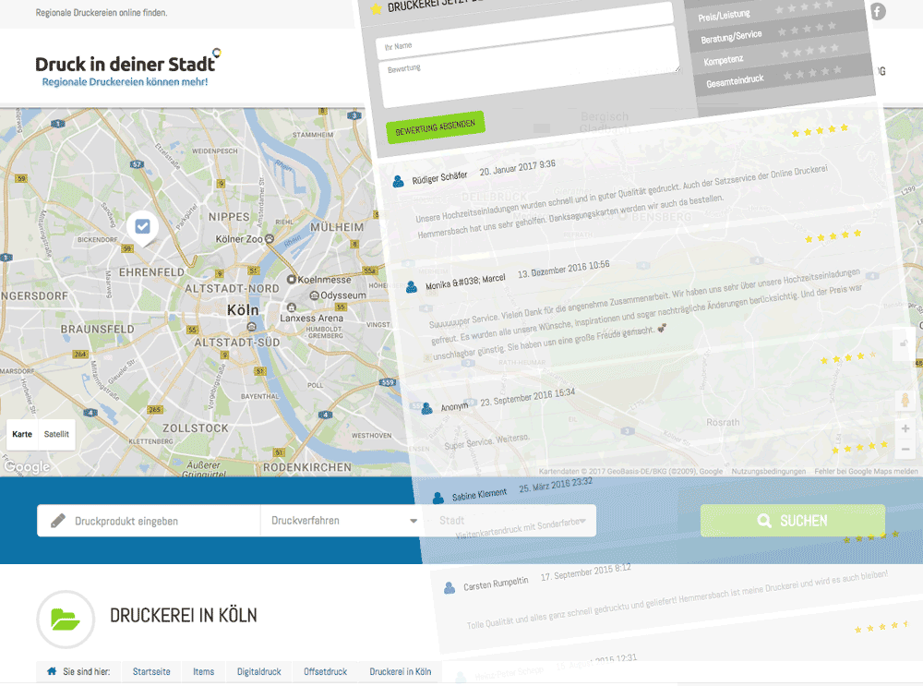Screen dimensions: 923x686
Task: Click the green folder icon beside Druckerei in Köln
Action: [66, 620]
